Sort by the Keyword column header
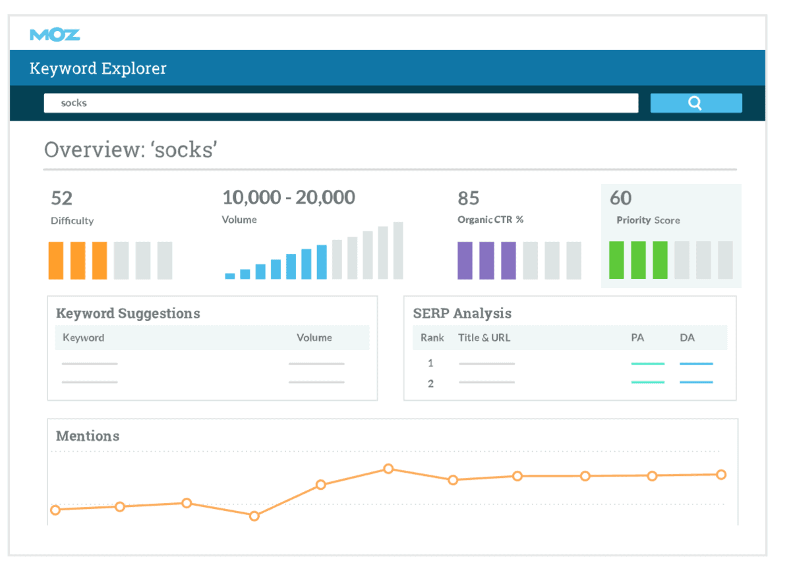The height and width of the screenshot is (563, 791). point(84,338)
